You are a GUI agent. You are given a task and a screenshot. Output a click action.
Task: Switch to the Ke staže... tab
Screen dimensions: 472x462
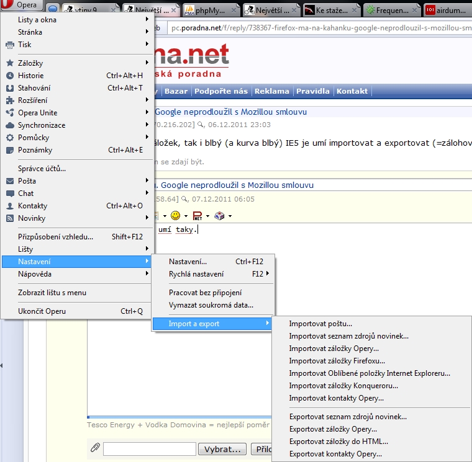tap(332, 11)
